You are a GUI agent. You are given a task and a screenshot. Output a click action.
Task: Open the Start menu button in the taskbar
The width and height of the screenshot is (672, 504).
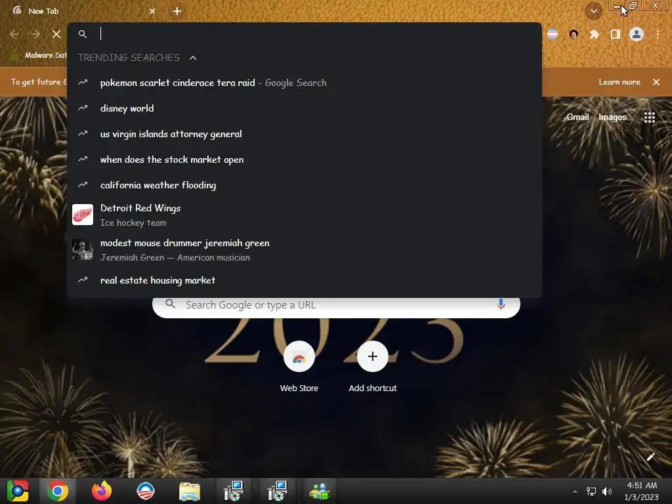[x=18, y=491]
